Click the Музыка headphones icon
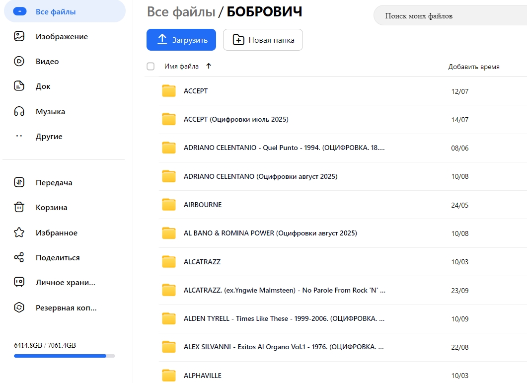 (x=19, y=111)
